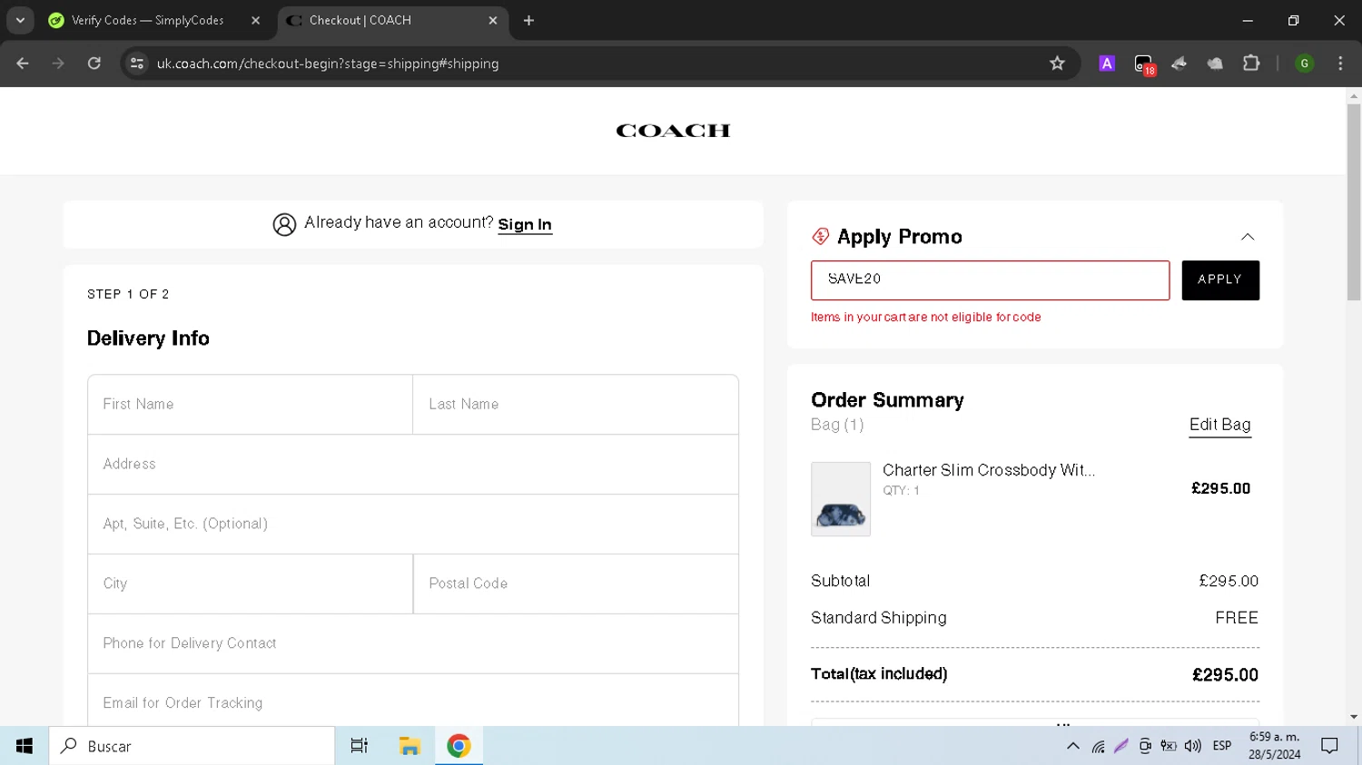Click the First Name field
This screenshot has width=1362, height=765.
251,405
